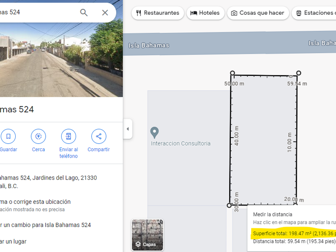
Task: Click the search text field
Action: [38, 12]
